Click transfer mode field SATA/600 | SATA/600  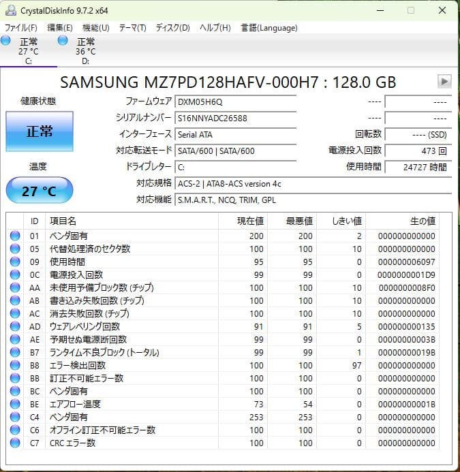tap(236, 151)
